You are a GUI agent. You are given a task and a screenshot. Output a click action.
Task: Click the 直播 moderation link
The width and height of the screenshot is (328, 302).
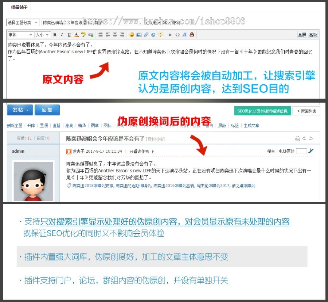coord(57,126)
